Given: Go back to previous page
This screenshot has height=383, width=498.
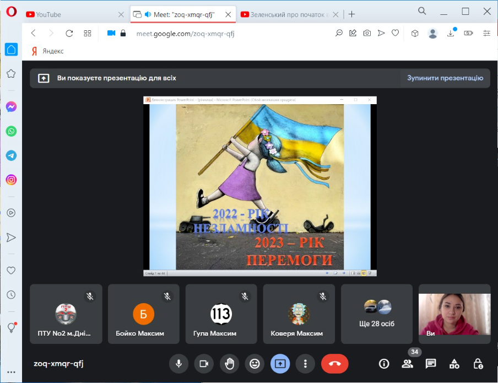Looking at the screenshot, I should point(34,33).
